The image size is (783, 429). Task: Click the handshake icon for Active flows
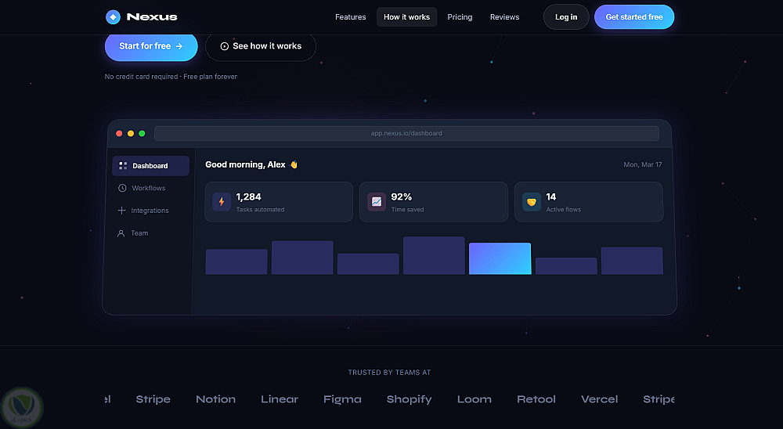click(532, 202)
